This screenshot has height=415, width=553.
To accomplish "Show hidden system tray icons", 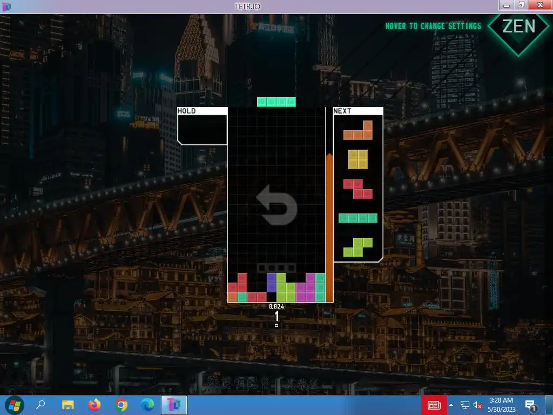I will (451, 405).
